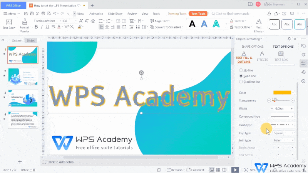Justify the text alignment
Image resolution: width=308 pixels, height=173 pixels.
coord(119,27)
